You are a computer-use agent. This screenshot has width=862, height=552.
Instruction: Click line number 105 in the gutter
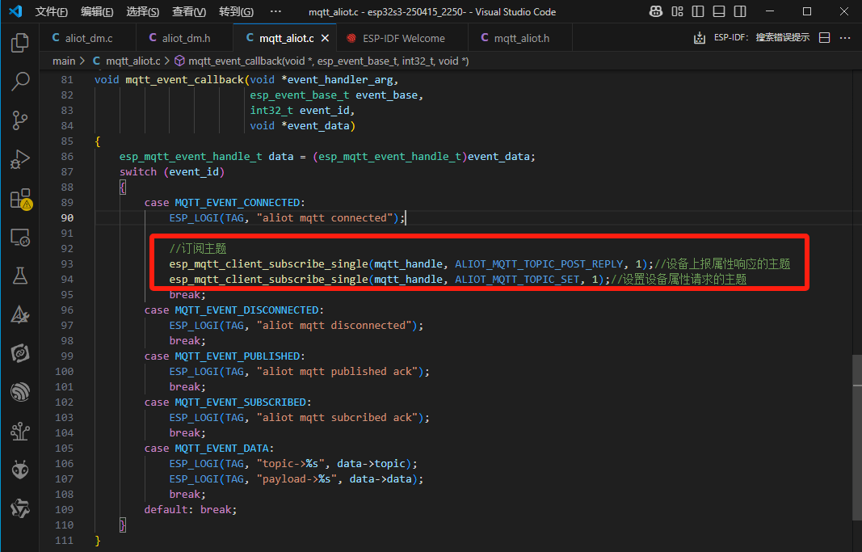click(64, 448)
